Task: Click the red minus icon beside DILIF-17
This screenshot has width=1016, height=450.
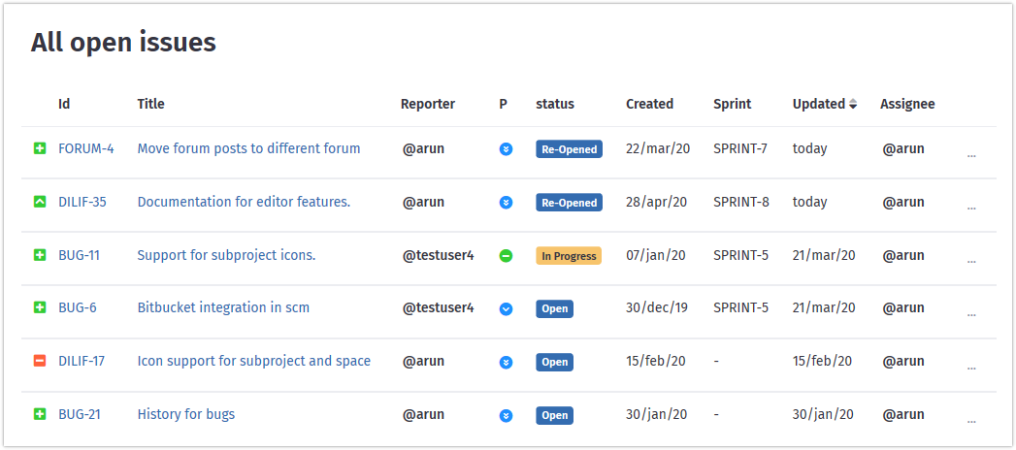Action: (40, 362)
